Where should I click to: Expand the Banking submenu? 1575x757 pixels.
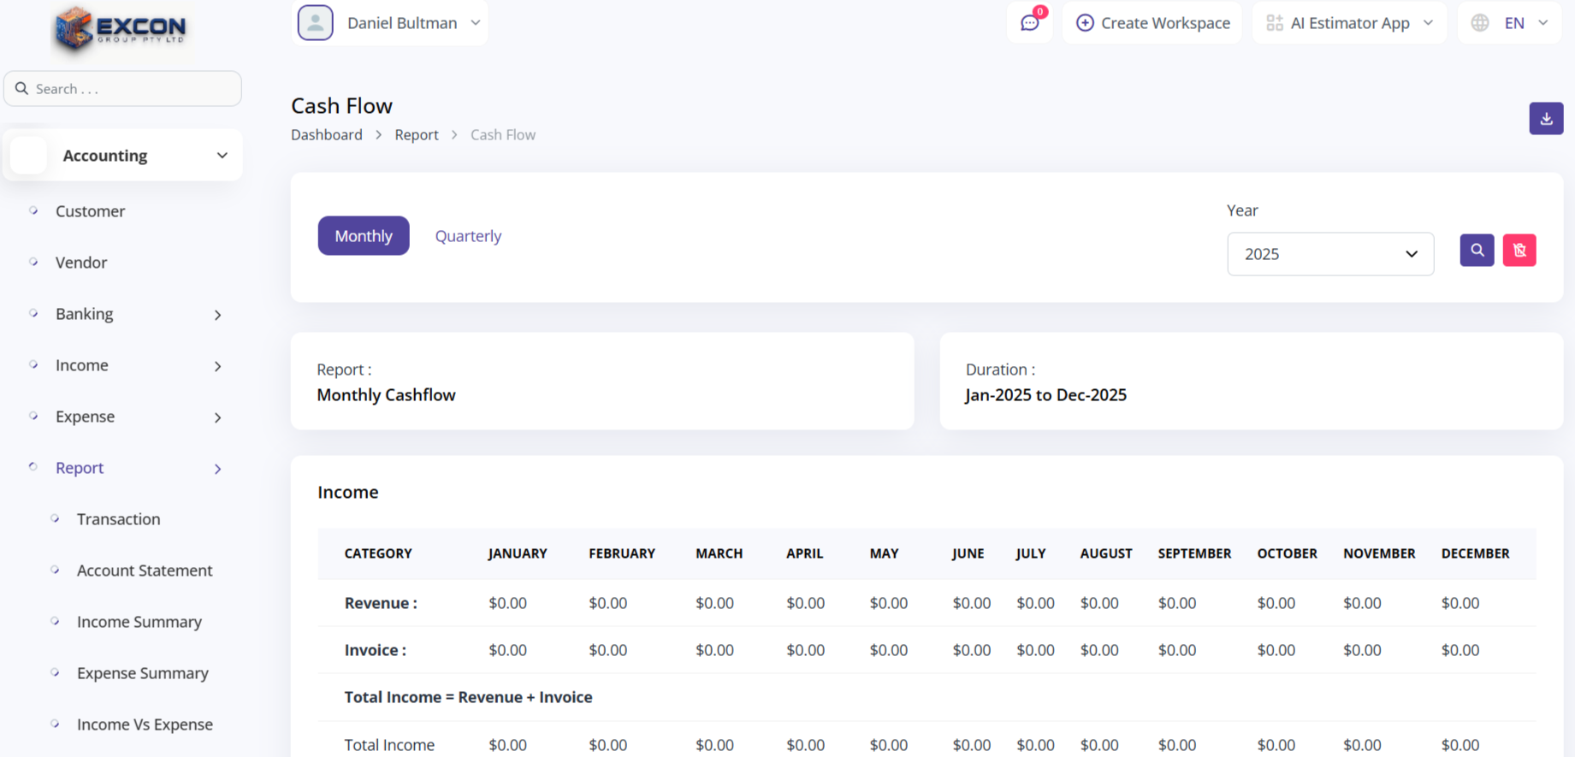pos(217,315)
